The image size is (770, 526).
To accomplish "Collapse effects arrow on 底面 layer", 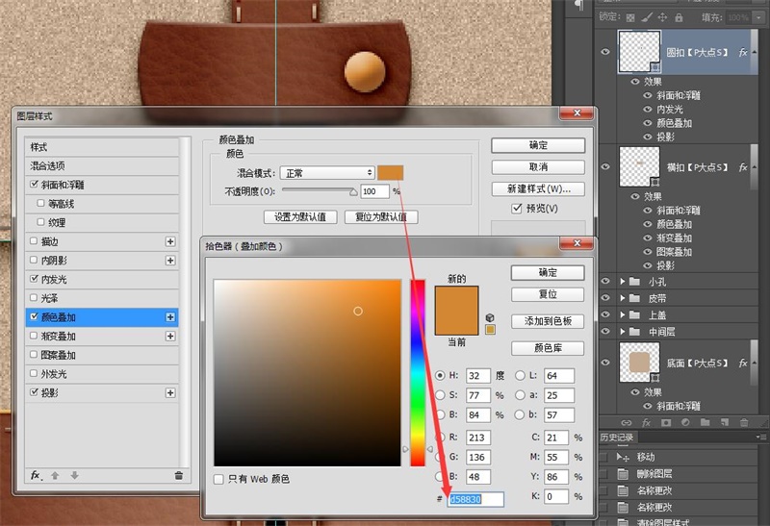I will pyautogui.click(x=755, y=363).
